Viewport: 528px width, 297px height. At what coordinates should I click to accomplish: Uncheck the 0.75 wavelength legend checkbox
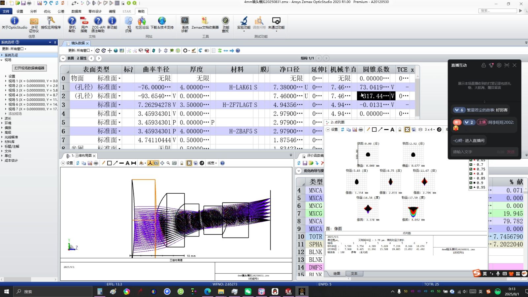[471, 169]
